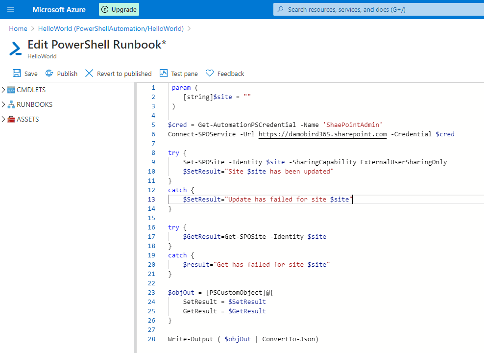The width and height of the screenshot is (484, 353).
Task: Open HelloWorld breadcrumb link
Action: point(111,28)
